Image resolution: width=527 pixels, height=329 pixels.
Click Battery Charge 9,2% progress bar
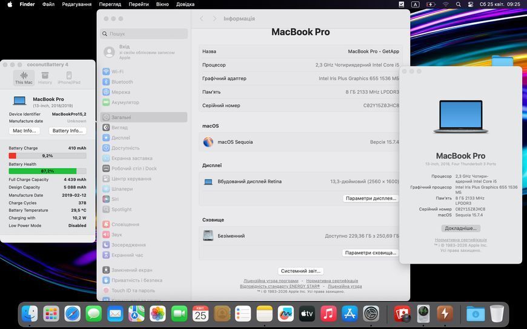click(47, 156)
